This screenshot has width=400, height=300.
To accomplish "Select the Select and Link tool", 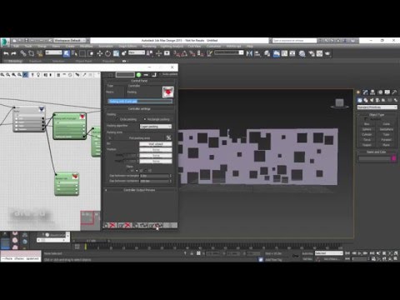I will coord(23,53).
